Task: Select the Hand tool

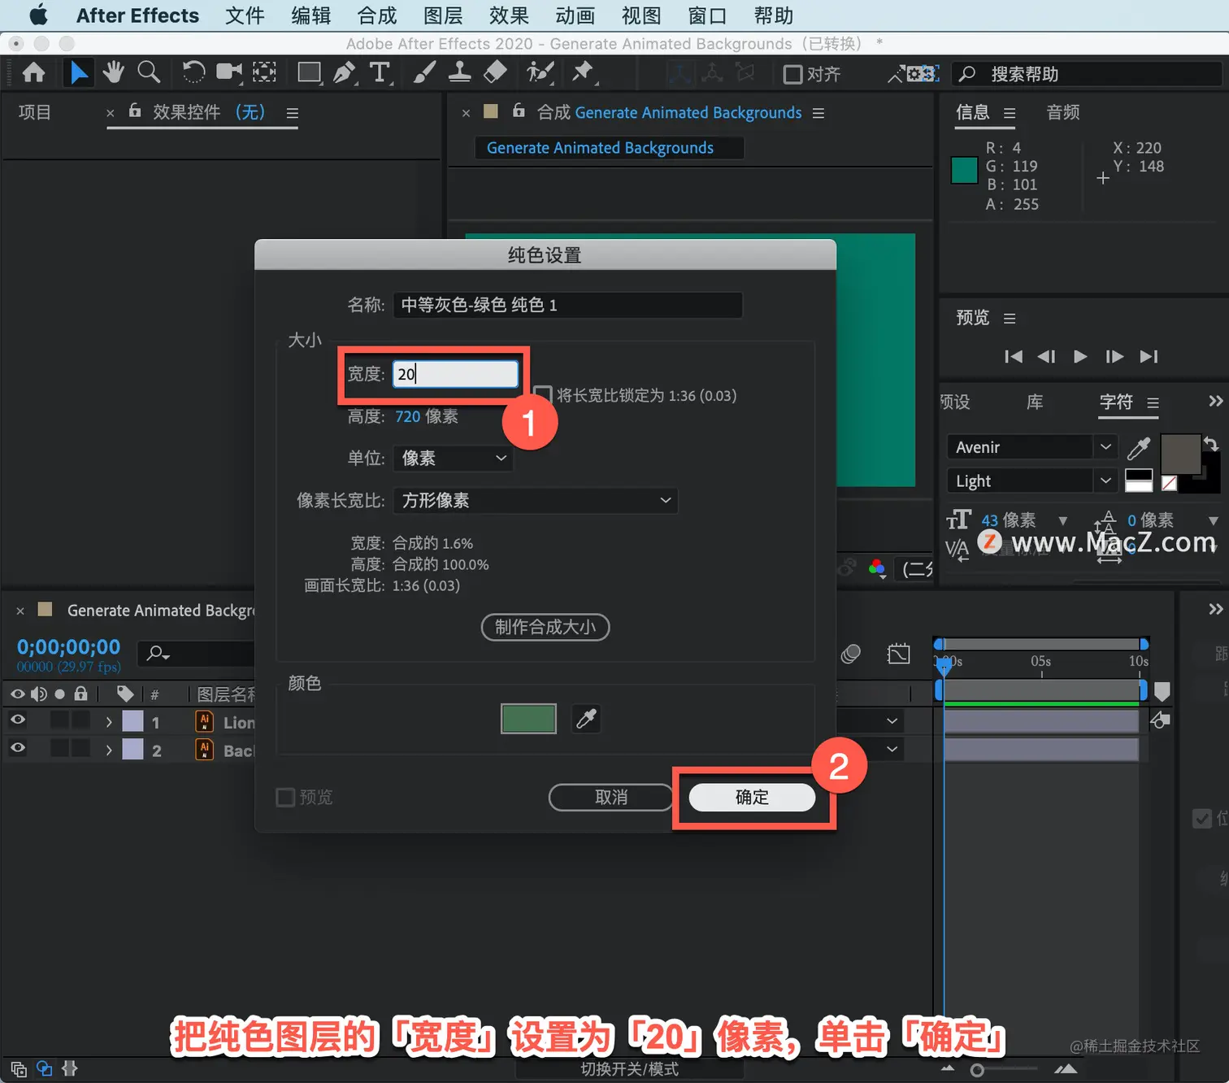Action: pyautogui.click(x=113, y=73)
